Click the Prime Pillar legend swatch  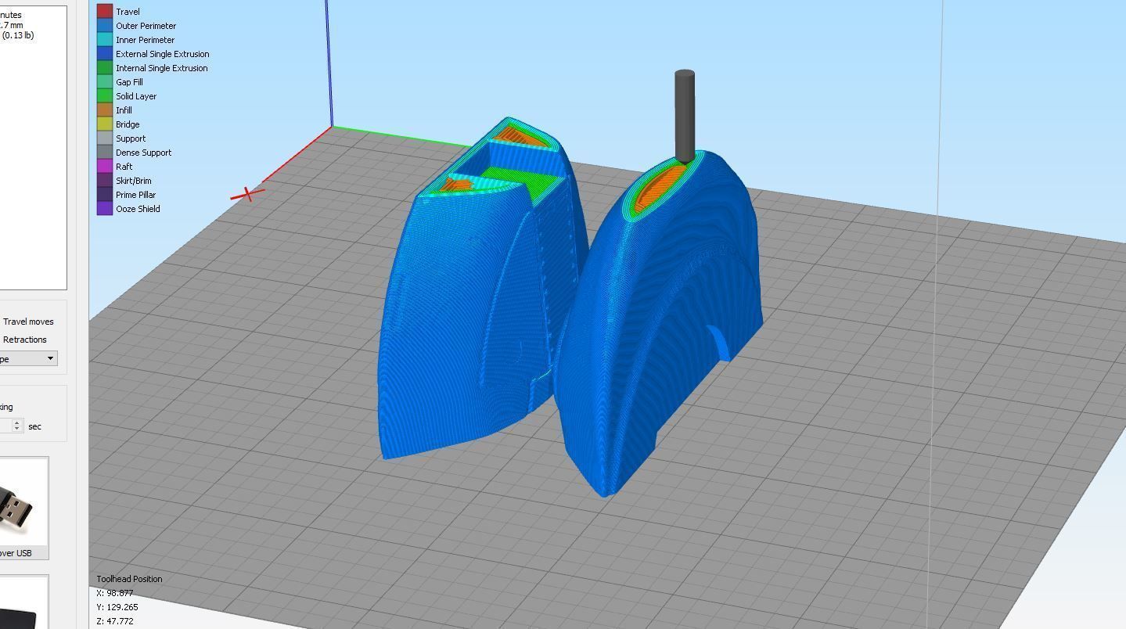pyautogui.click(x=104, y=195)
